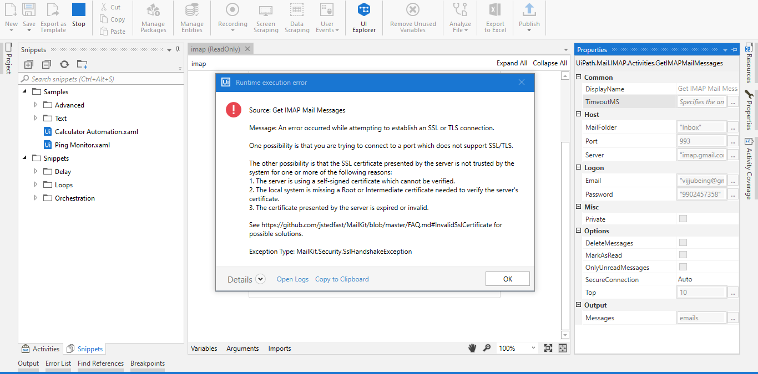Click the Recording icon
758x374 pixels.
coord(233,9)
